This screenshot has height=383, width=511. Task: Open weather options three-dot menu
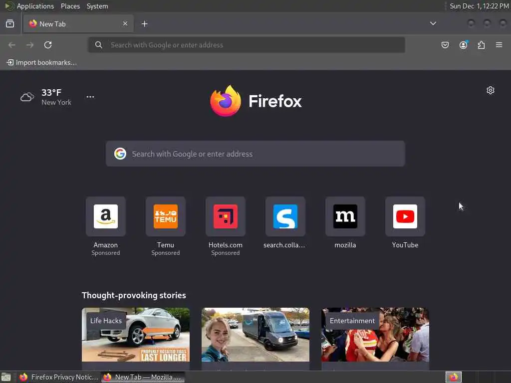[90, 97]
